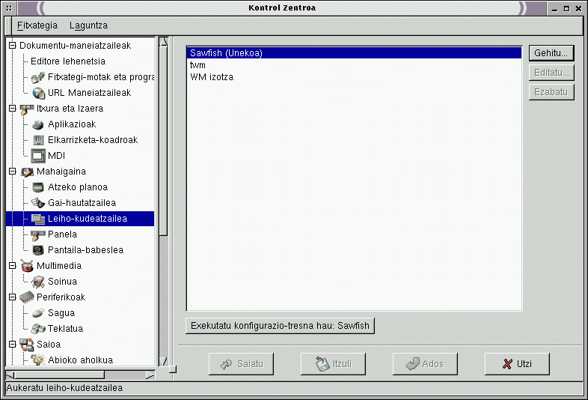Collapse the Dokumentu-maneiatzaileak tree branch

(13, 46)
